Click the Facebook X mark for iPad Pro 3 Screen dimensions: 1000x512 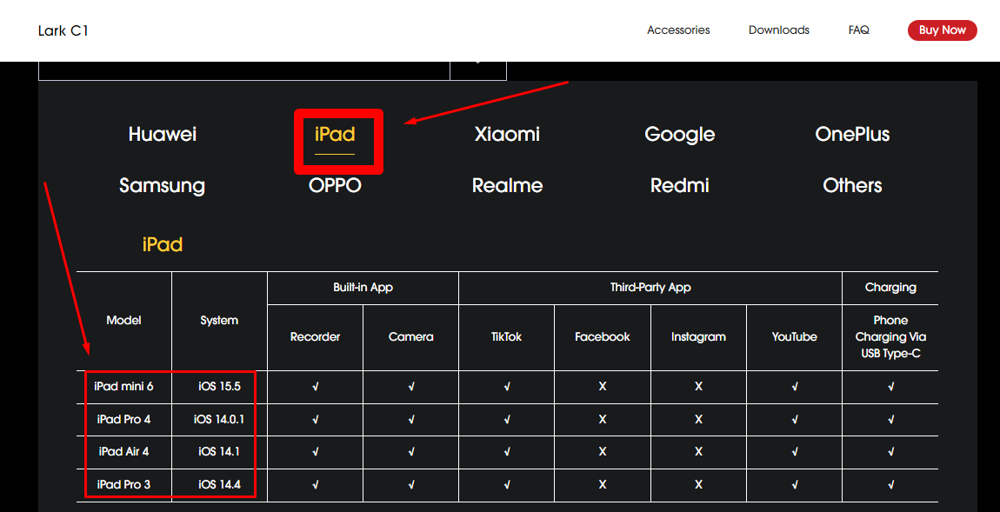(x=603, y=485)
